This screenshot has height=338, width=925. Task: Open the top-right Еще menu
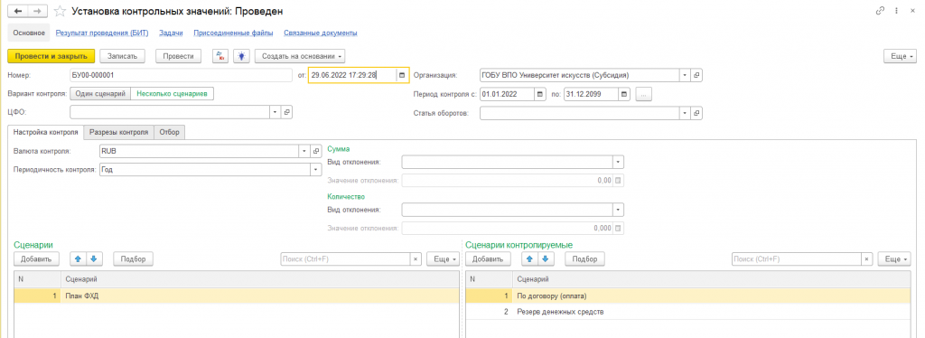[x=901, y=56]
